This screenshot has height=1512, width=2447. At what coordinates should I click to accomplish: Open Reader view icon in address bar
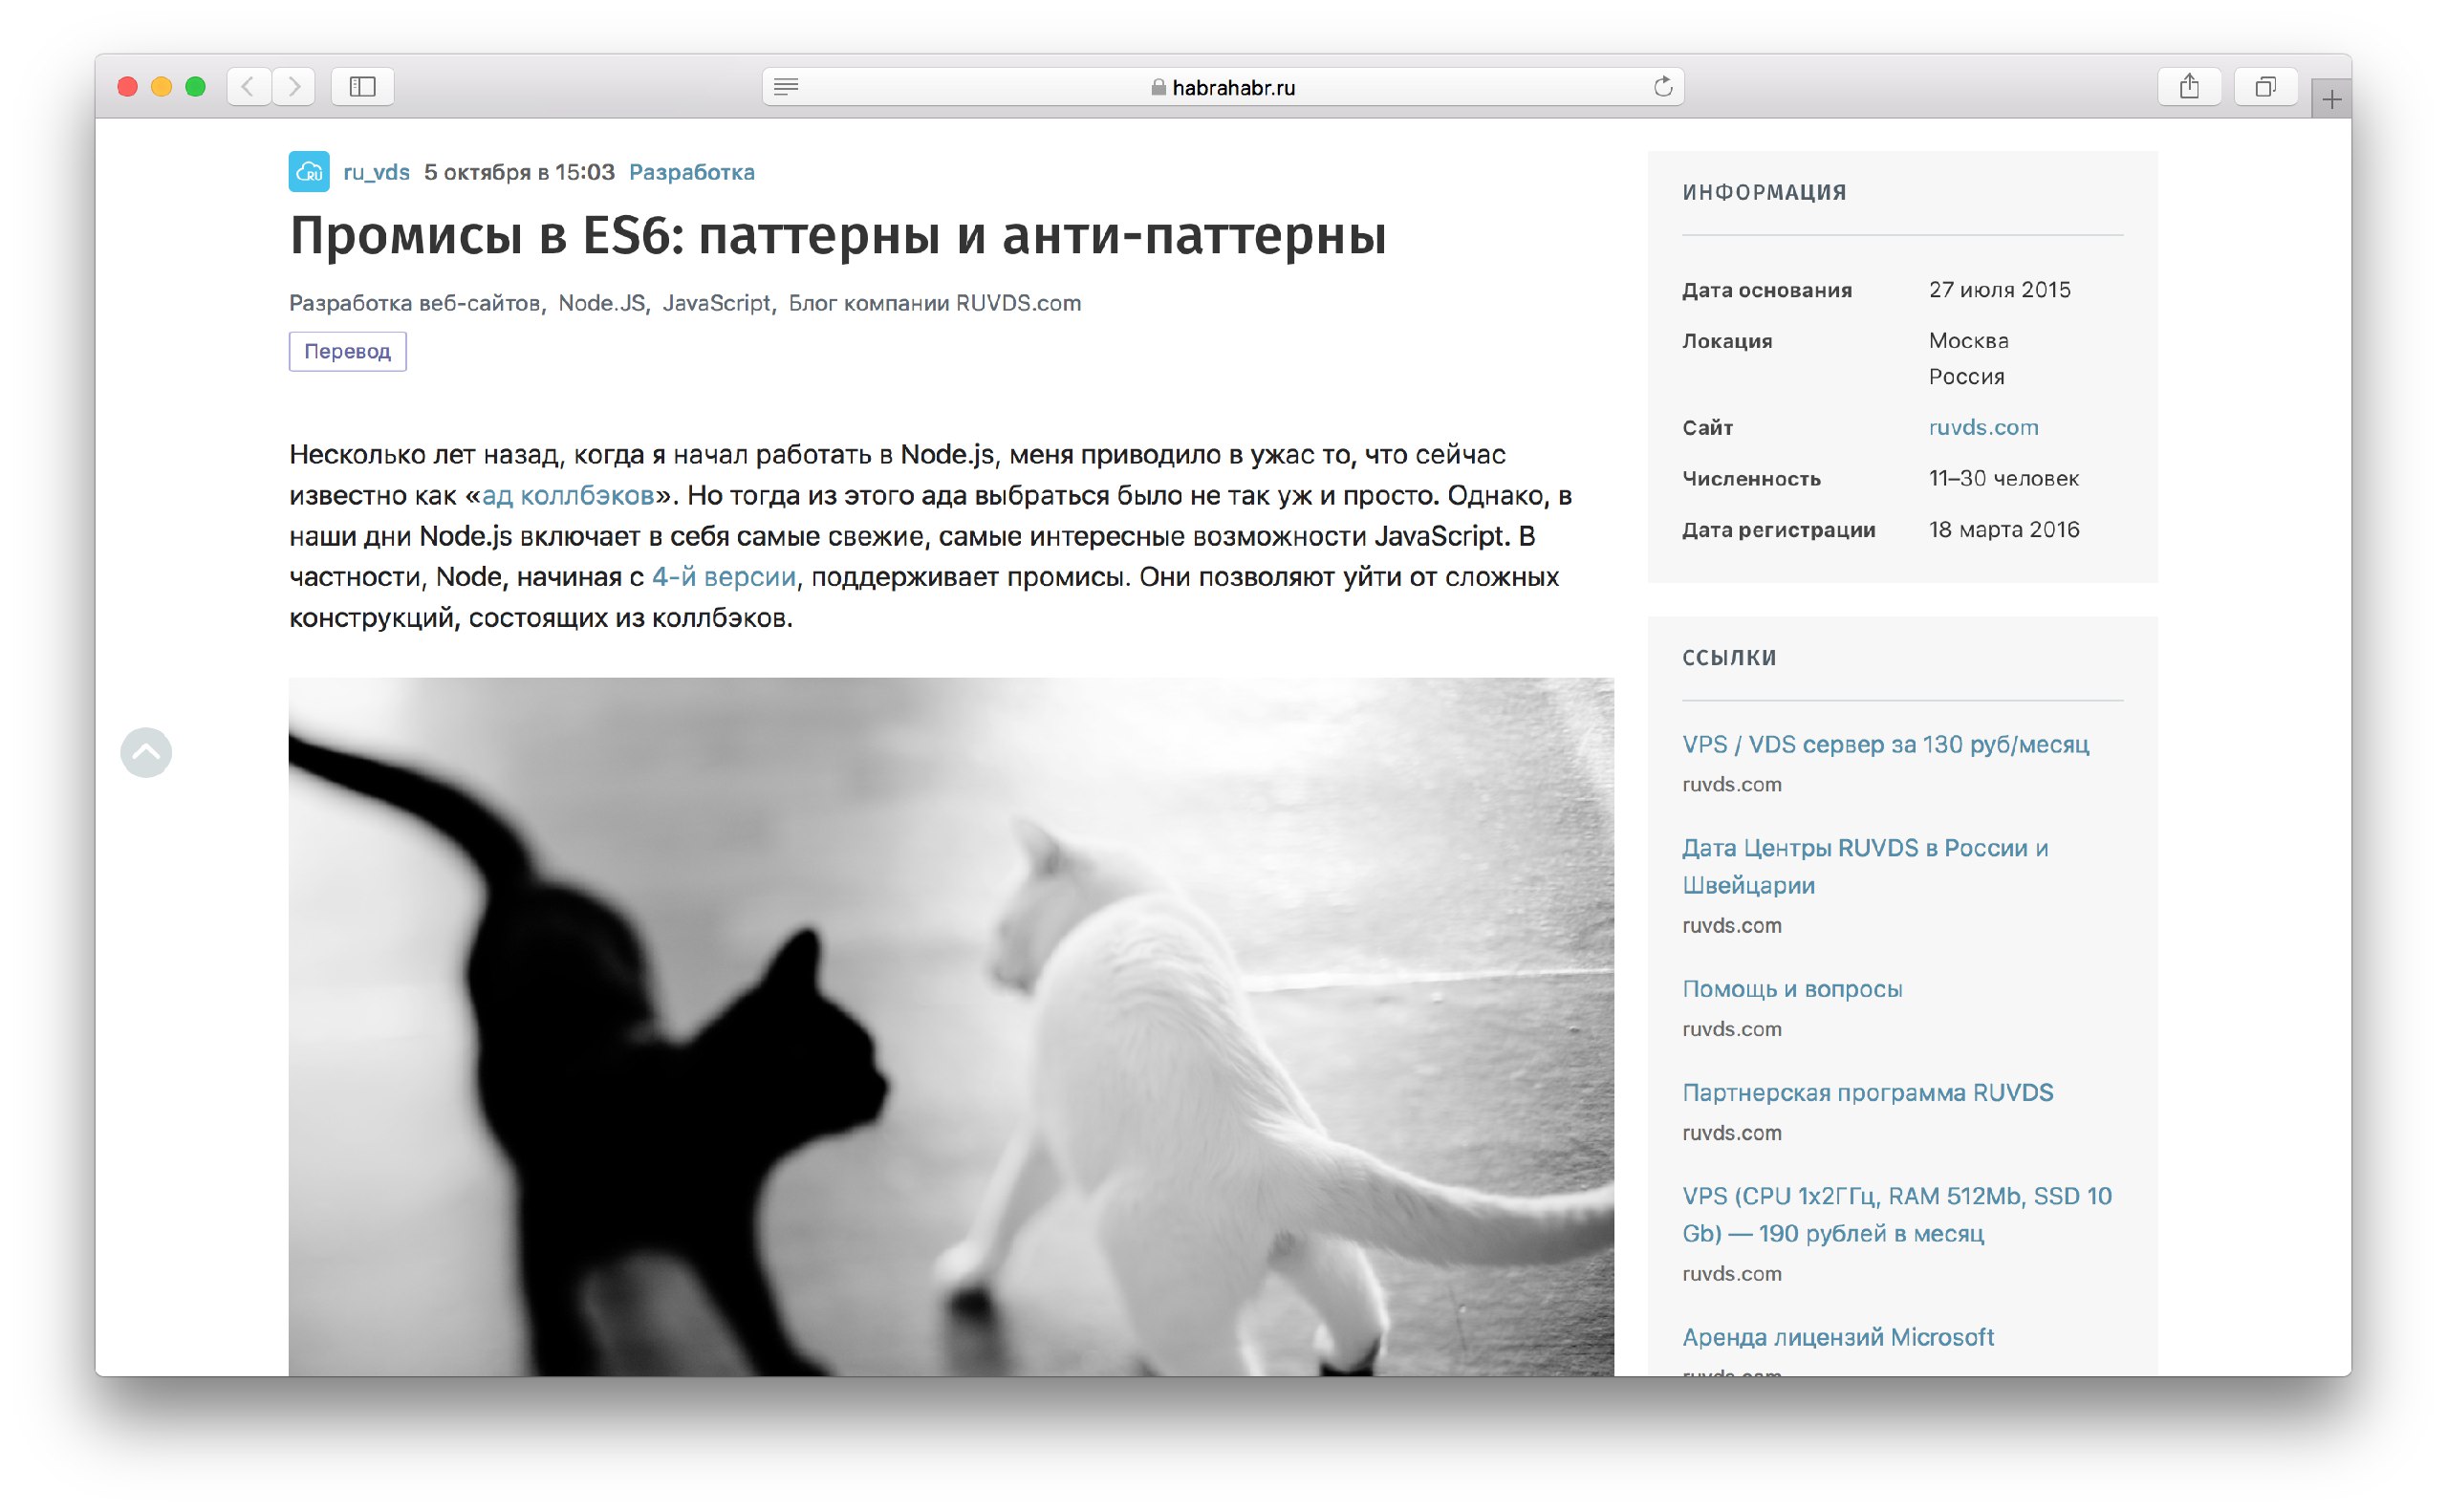click(786, 87)
